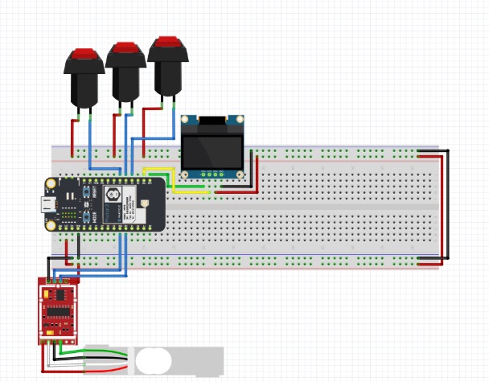Image resolution: width=489 pixels, height=382 pixels.
Task: Click the OLED display's black screen
Action: pyautogui.click(x=212, y=151)
